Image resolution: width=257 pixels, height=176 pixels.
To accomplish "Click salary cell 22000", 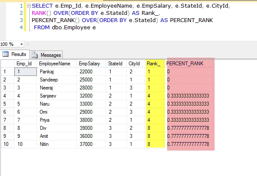I will click(91, 72).
